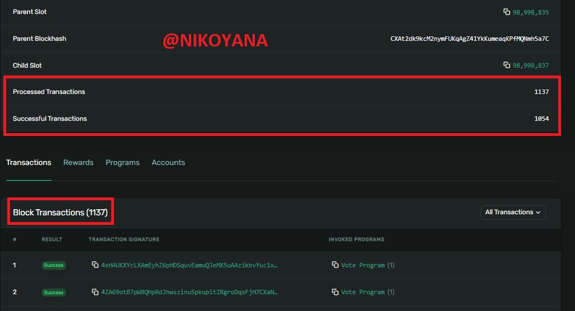Click the Parent Slot label
The image size is (575, 311).
pos(30,12)
